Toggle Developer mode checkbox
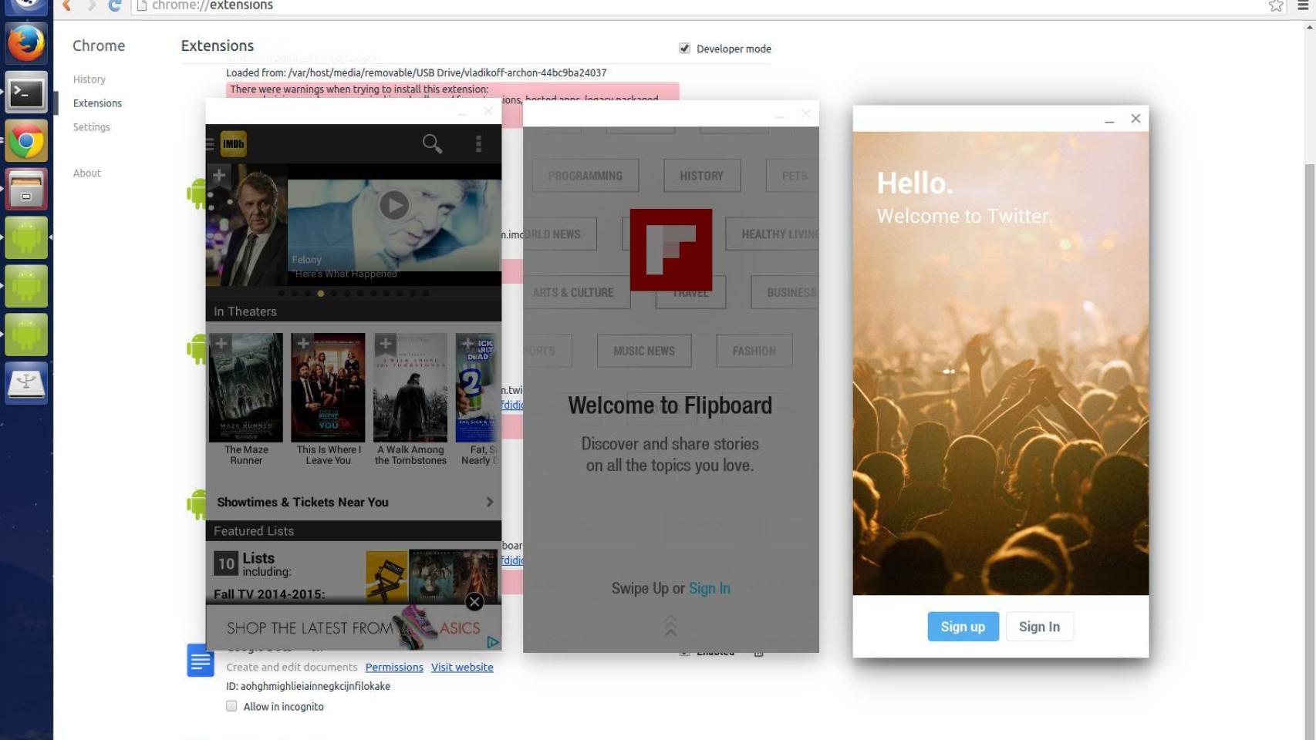Viewport: 1316px width, 740px height. (x=684, y=49)
